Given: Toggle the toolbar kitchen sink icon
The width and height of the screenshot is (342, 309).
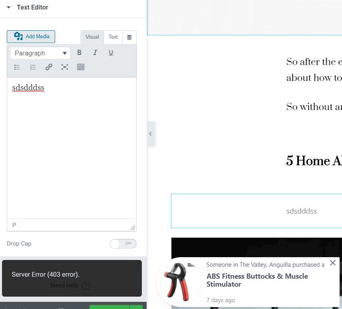Looking at the screenshot, I should [x=81, y=67].
